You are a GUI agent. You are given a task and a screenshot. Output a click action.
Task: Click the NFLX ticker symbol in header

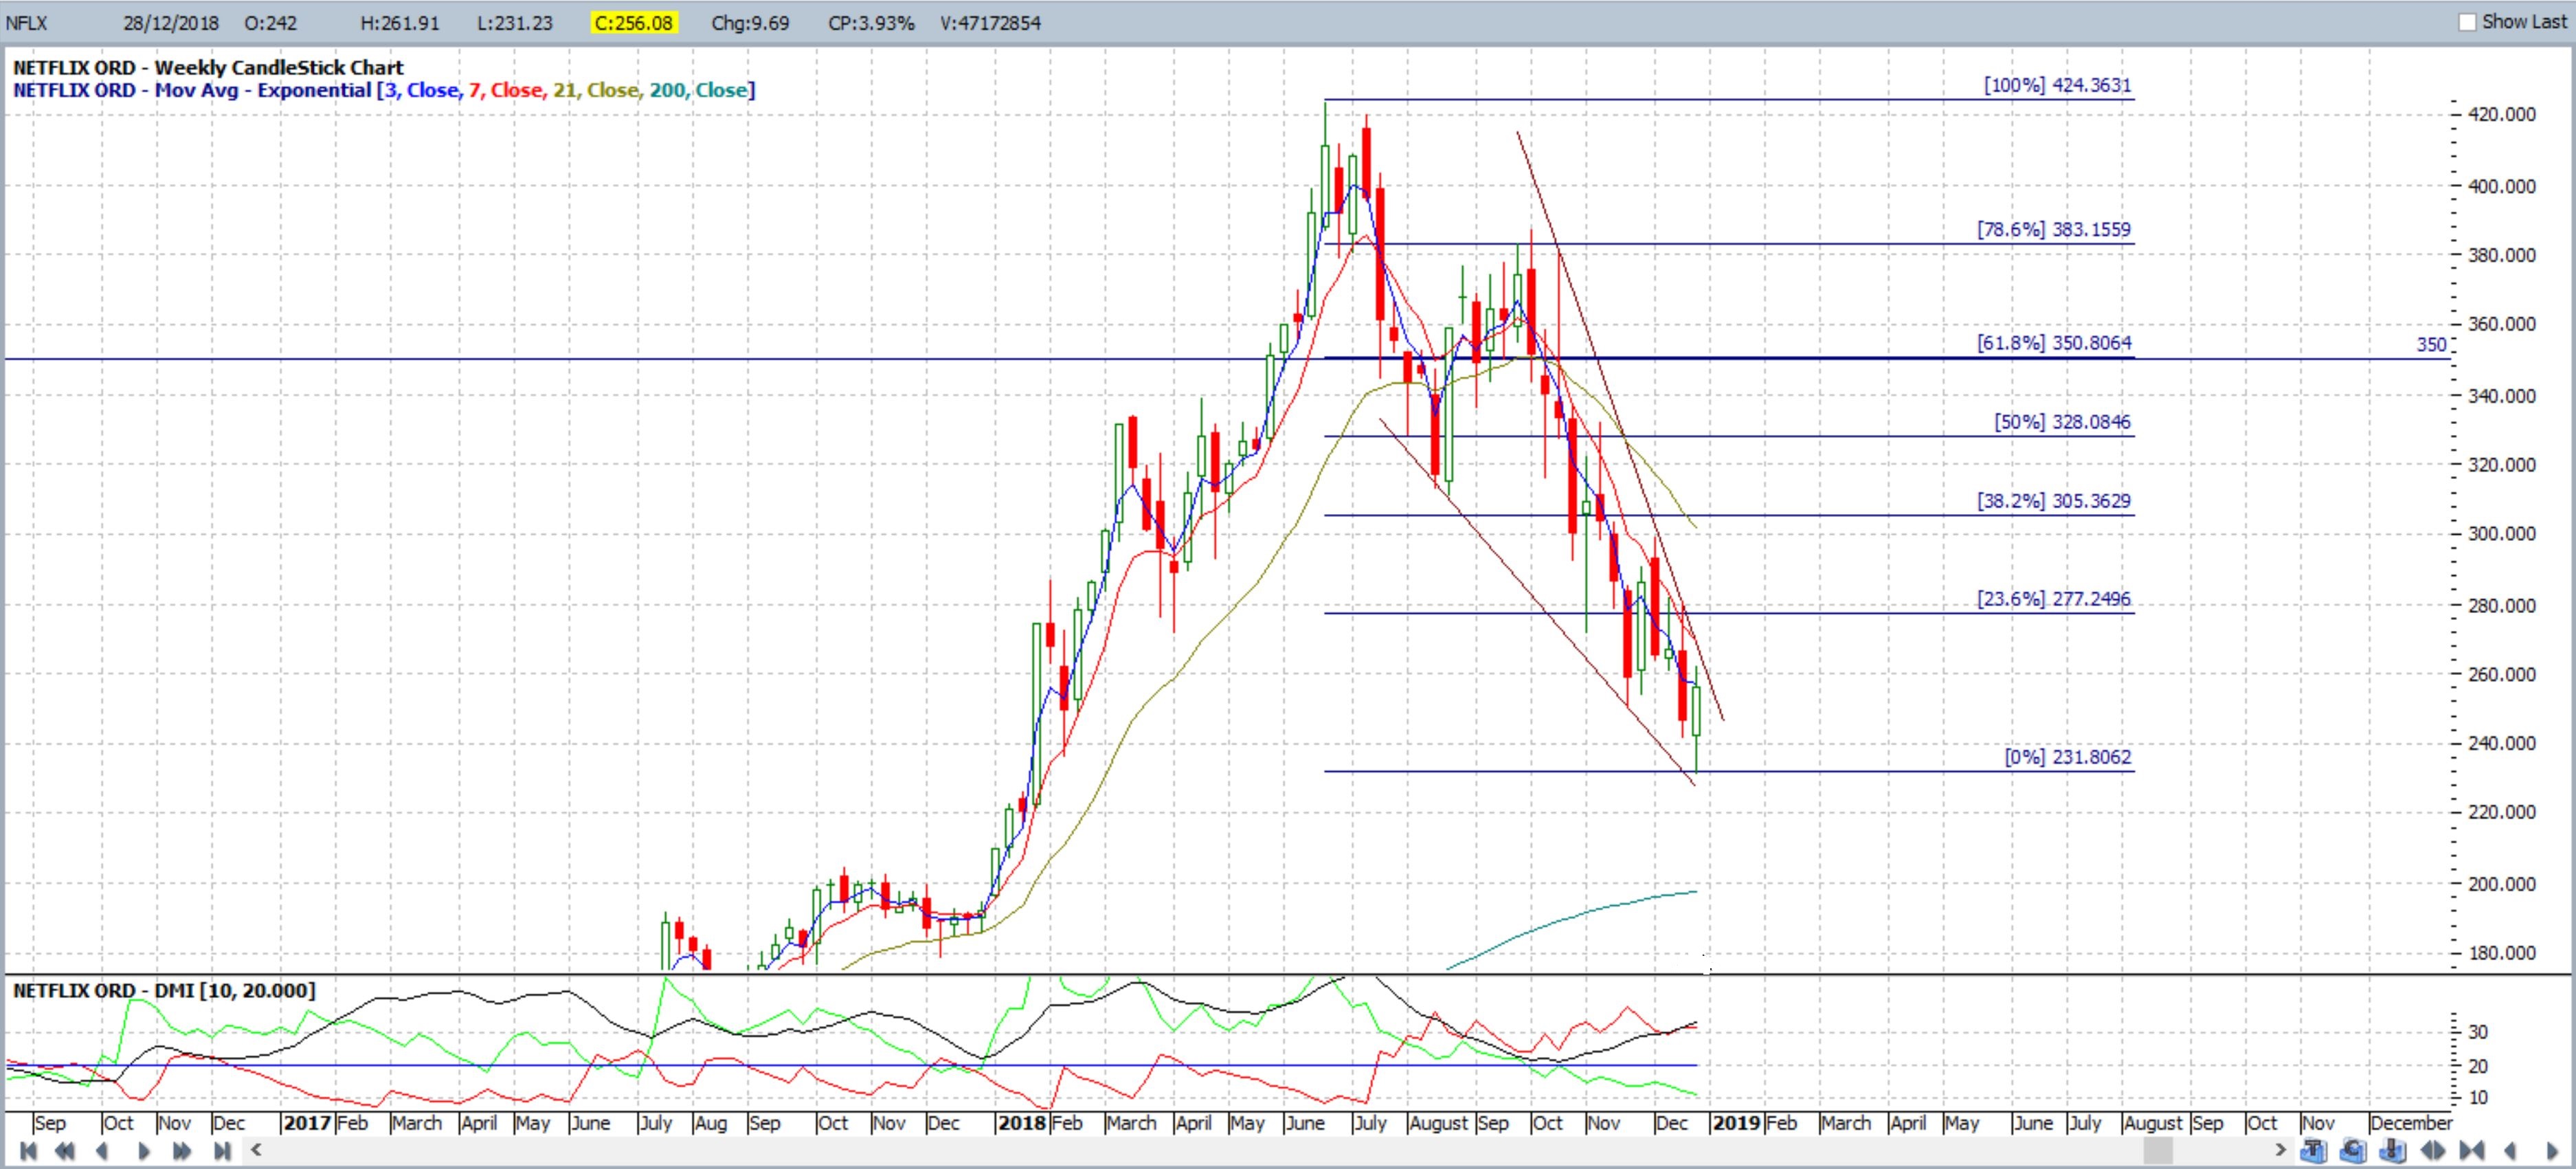click(26, 23)
